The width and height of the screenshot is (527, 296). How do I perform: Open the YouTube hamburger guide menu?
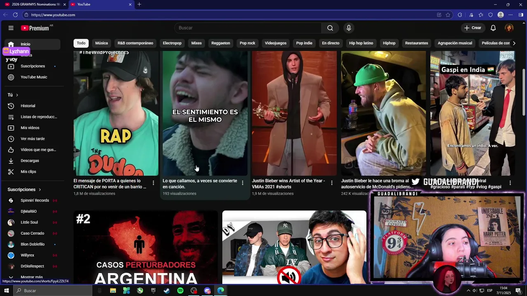tap(11, 28)
